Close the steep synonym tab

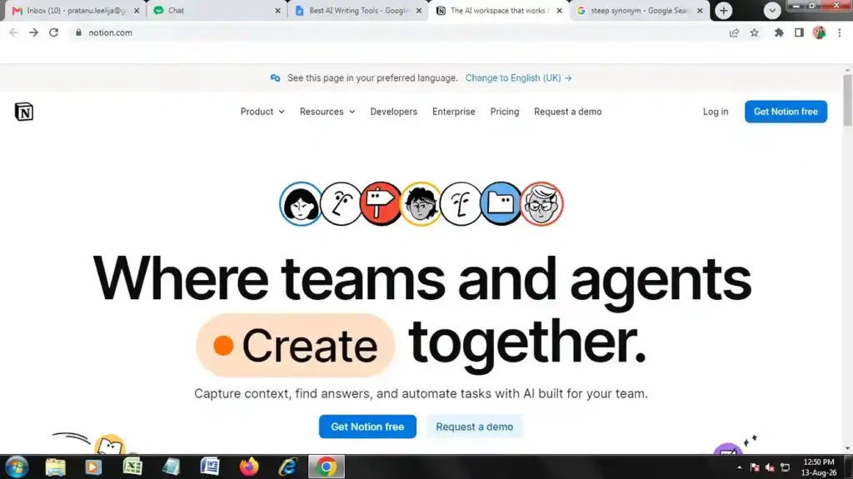tap(700, 10)
